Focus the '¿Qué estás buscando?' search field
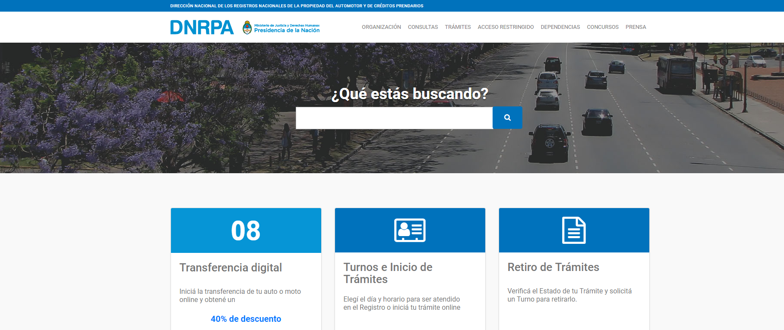The image size is (784, 330). pos(394,118)
